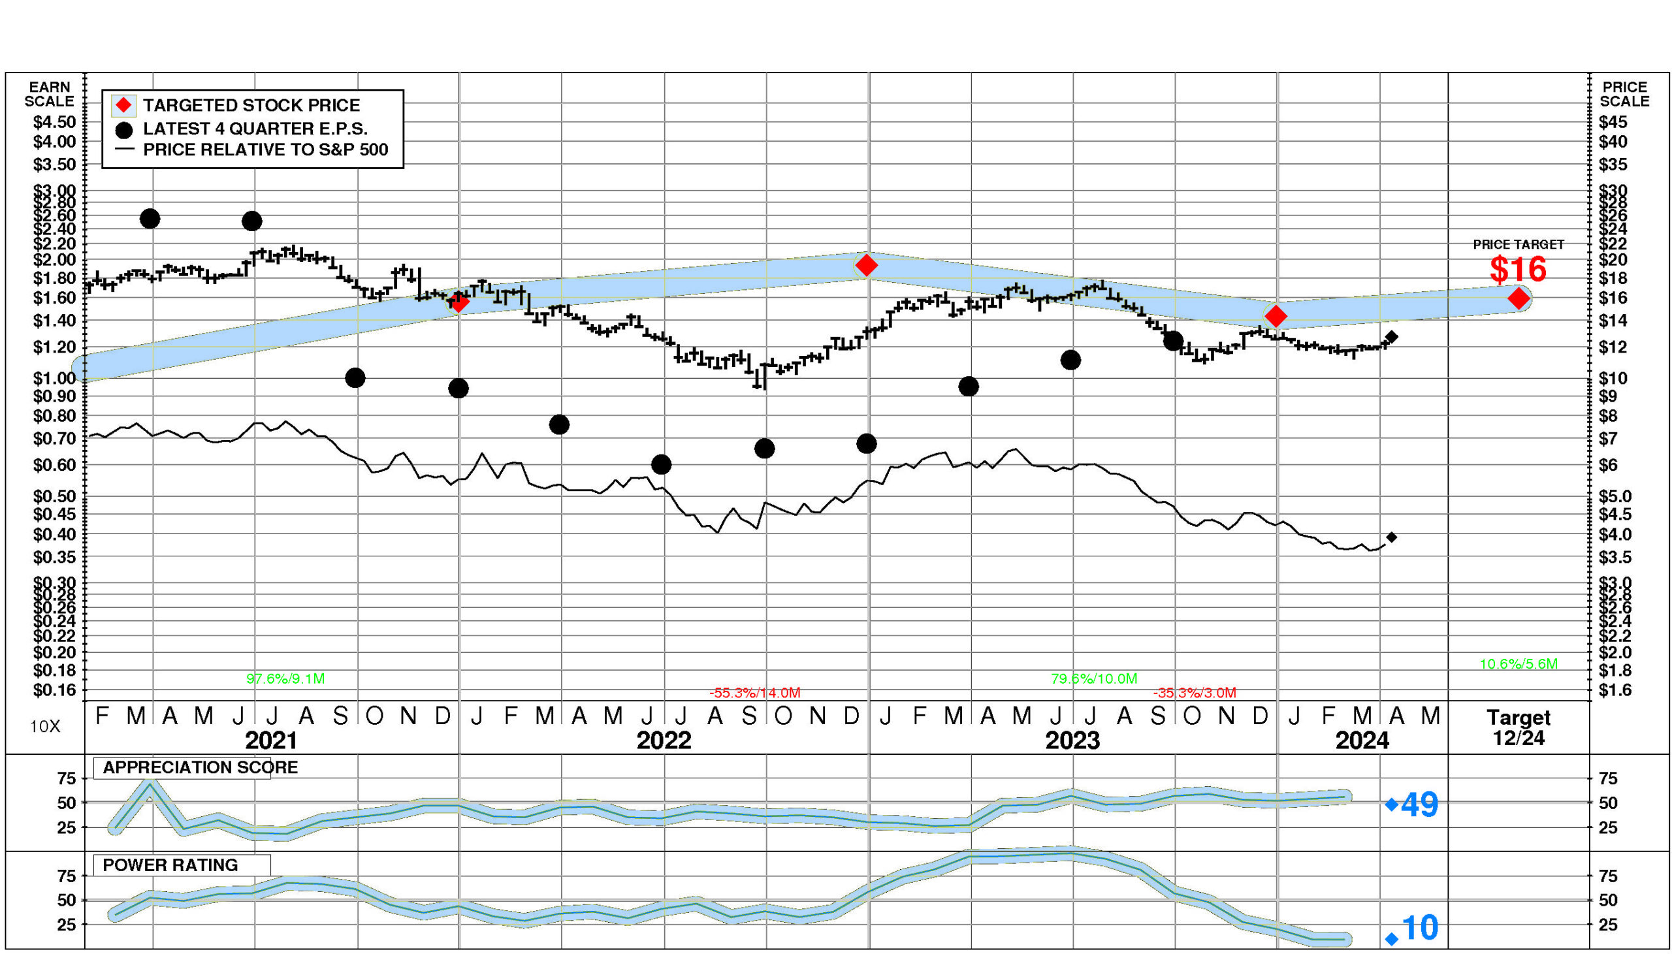Click the first EPS dot at March 2021
Screen dimensions: 1672x954
pos(150,218)
